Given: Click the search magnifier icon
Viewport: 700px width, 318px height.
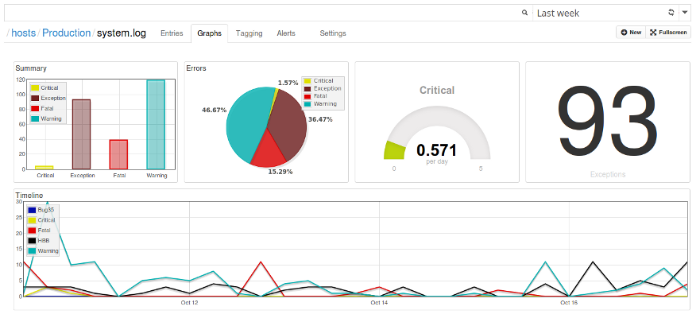Looking at the screenshot, I should click(524, 14).
